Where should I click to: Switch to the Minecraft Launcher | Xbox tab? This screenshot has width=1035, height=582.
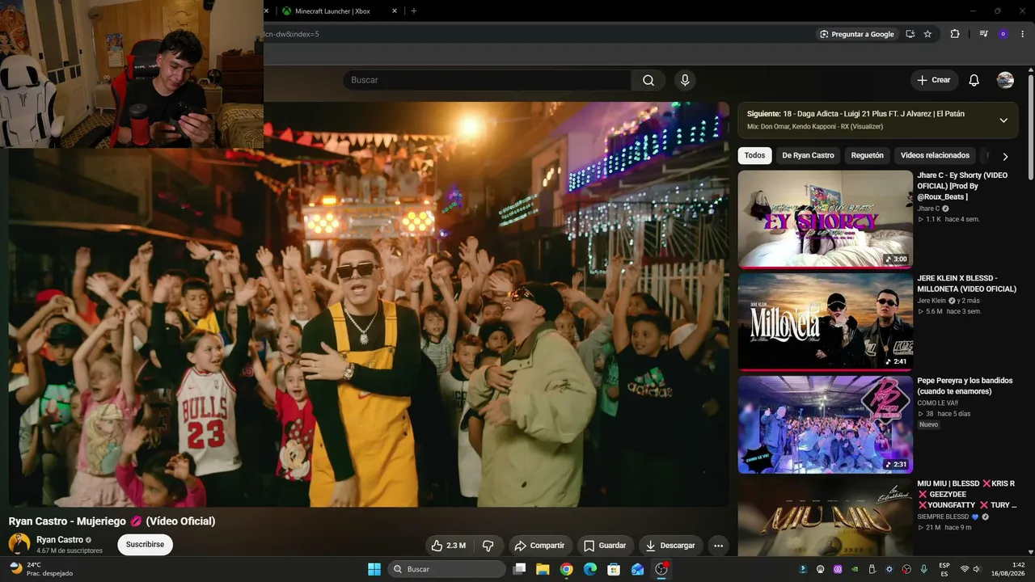[340, 11]
